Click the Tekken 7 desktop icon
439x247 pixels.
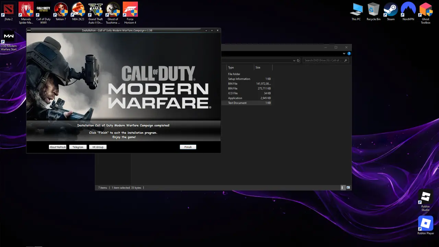[x=61, y=11]
